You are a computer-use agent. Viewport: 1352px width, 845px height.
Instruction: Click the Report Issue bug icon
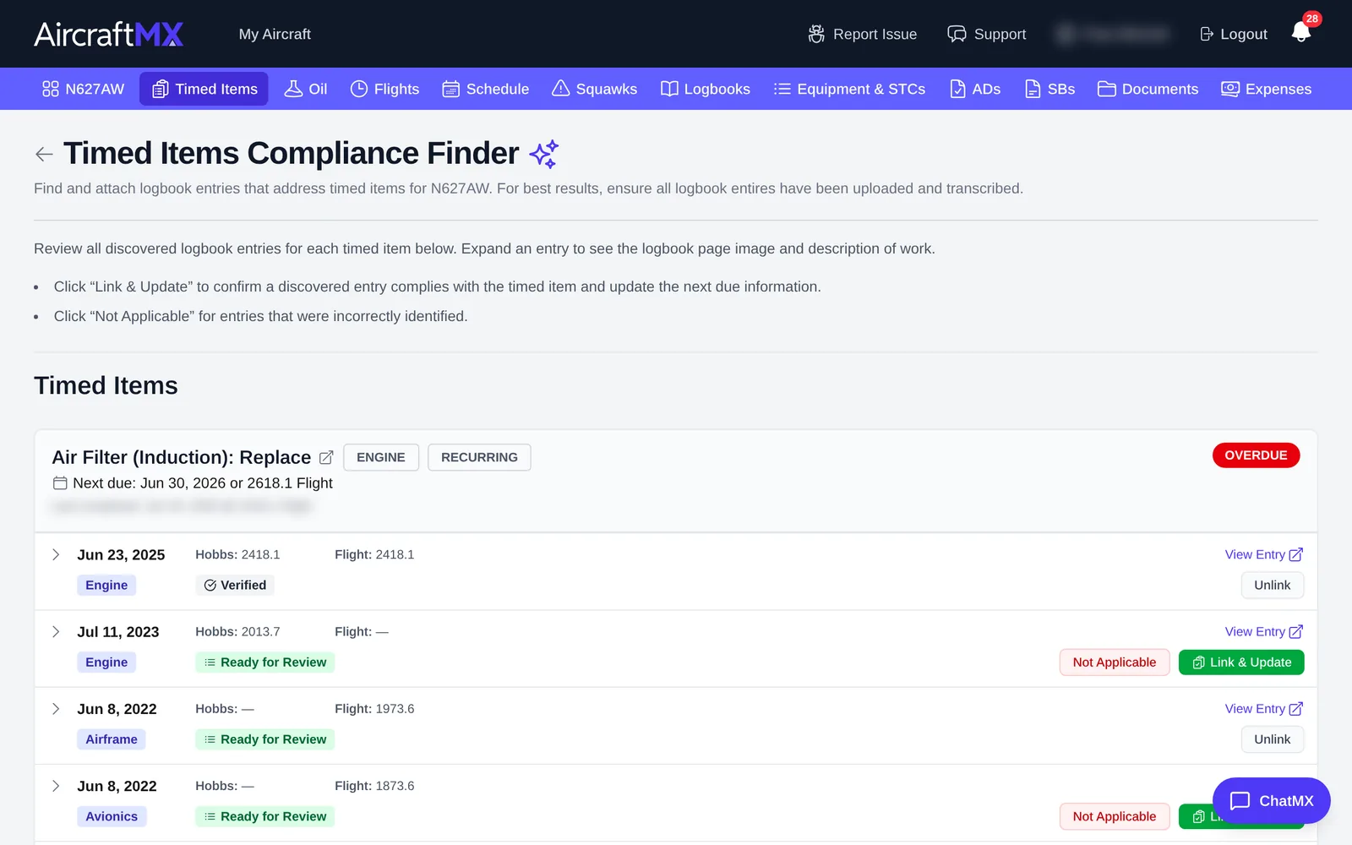point(816,34)
